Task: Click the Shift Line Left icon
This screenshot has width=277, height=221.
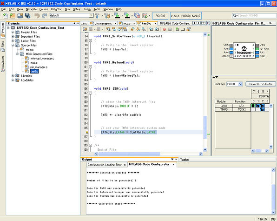Action: (x=151, y=29)
